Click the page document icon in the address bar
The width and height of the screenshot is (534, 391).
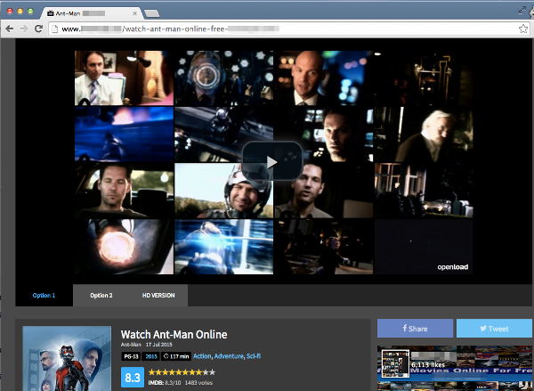pos(54,29)
